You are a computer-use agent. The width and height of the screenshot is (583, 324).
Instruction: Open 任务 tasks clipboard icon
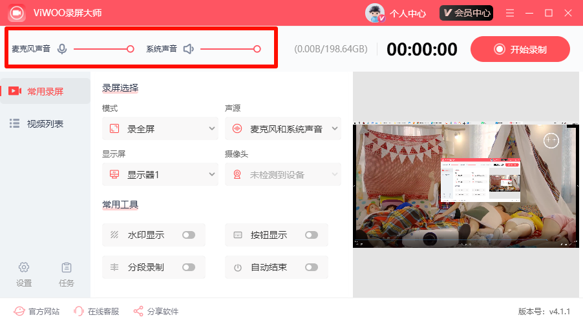[67, 274]
